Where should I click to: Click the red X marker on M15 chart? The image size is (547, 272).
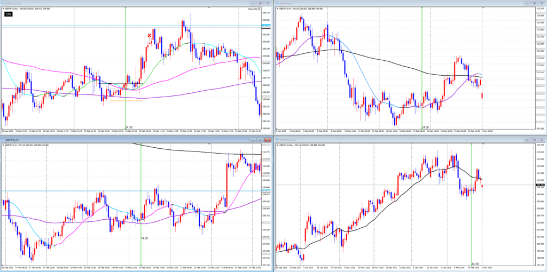[x=150, y=36]
